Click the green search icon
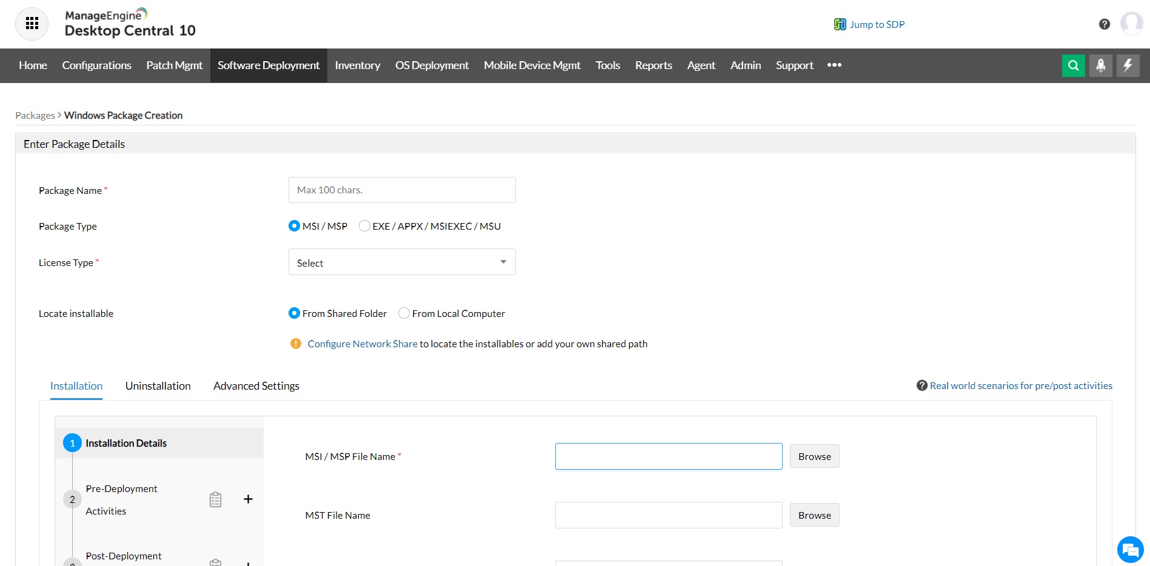1150x566 pixels. pos(1073,65)
